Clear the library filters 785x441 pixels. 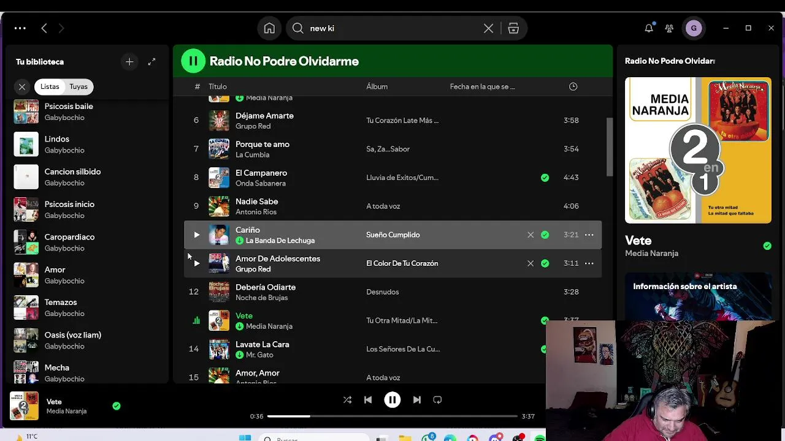pyautogui.click(x=22, y=87)
